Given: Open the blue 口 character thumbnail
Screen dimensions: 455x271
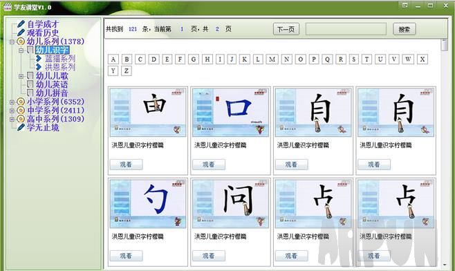Looking at the screenshot, I should coord(231,113).
